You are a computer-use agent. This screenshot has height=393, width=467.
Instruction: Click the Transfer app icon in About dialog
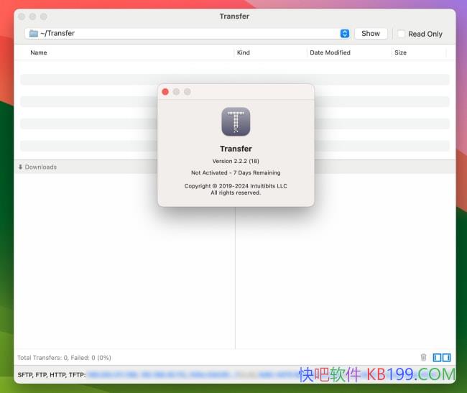point(236,121)
